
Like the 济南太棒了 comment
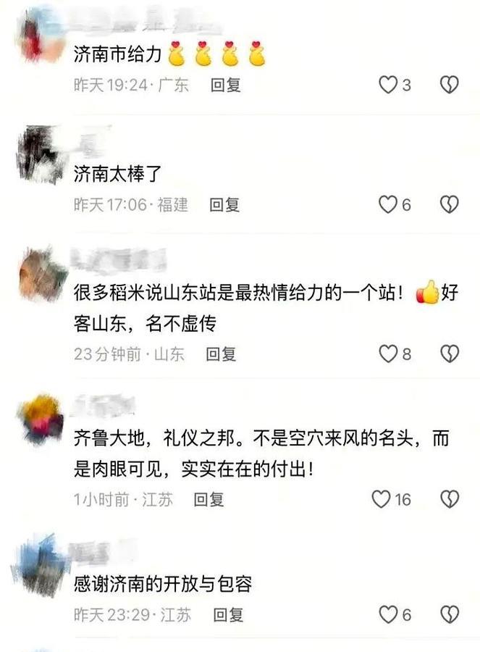coord(388,204)
